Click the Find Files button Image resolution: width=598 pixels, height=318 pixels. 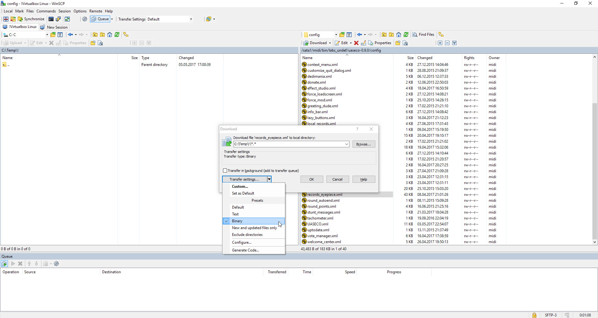click(x=423, y=35)
